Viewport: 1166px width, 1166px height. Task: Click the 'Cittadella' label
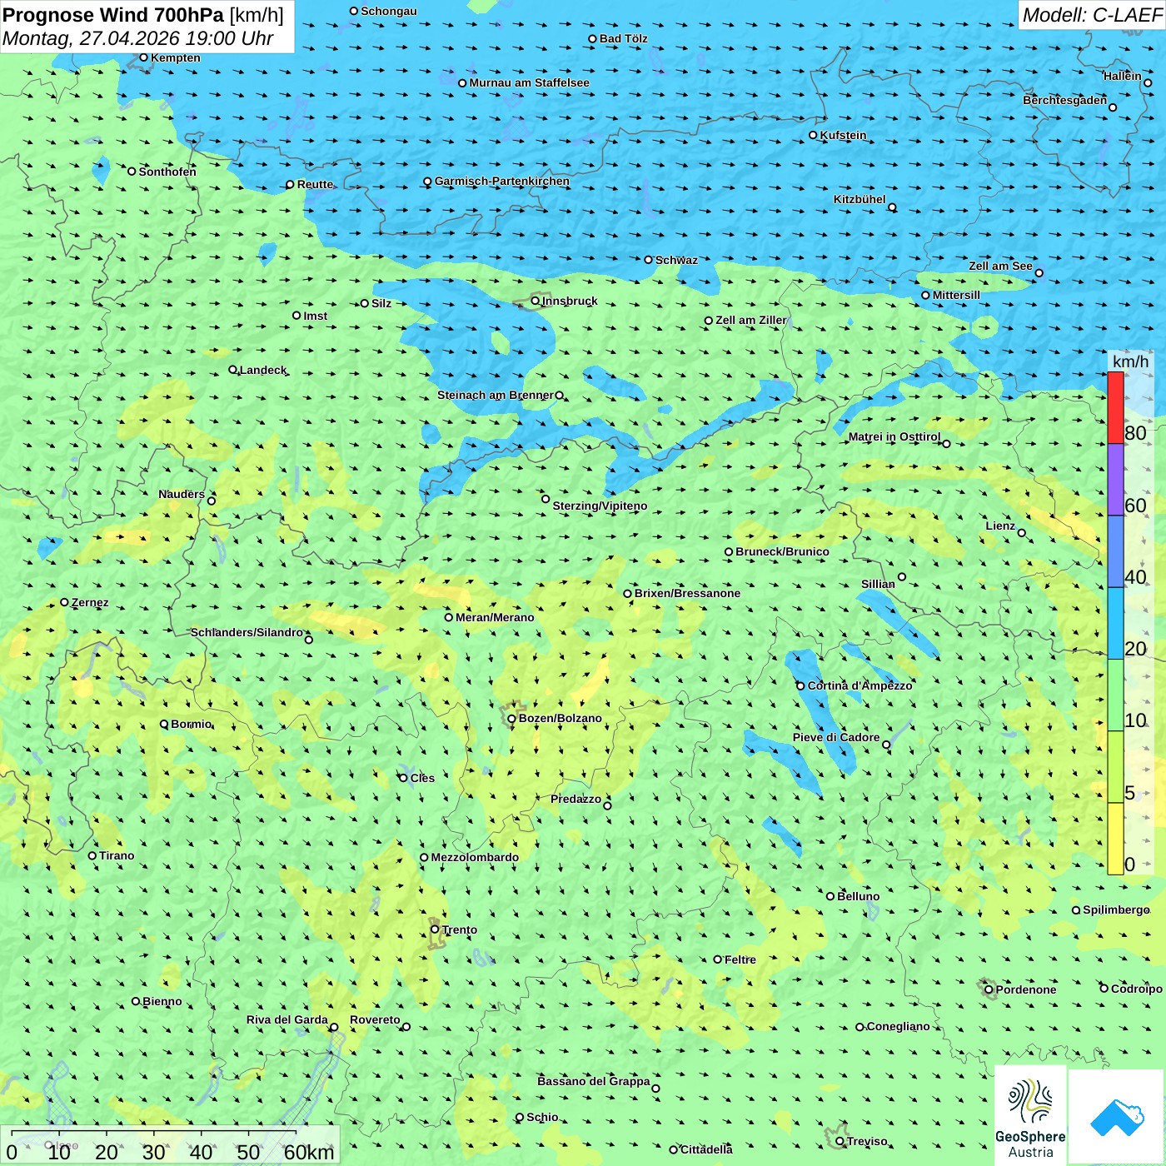tap(707, 1149)
